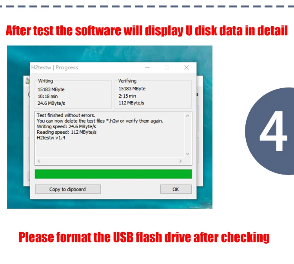Click the green completed progress bar
The image size is (294, 264).
[x=113, y=174]
